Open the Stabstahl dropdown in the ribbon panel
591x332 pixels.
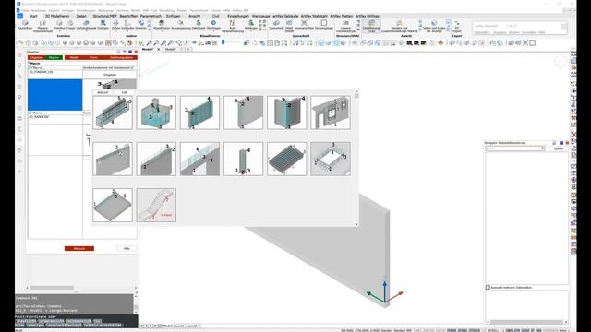[482, 33]
